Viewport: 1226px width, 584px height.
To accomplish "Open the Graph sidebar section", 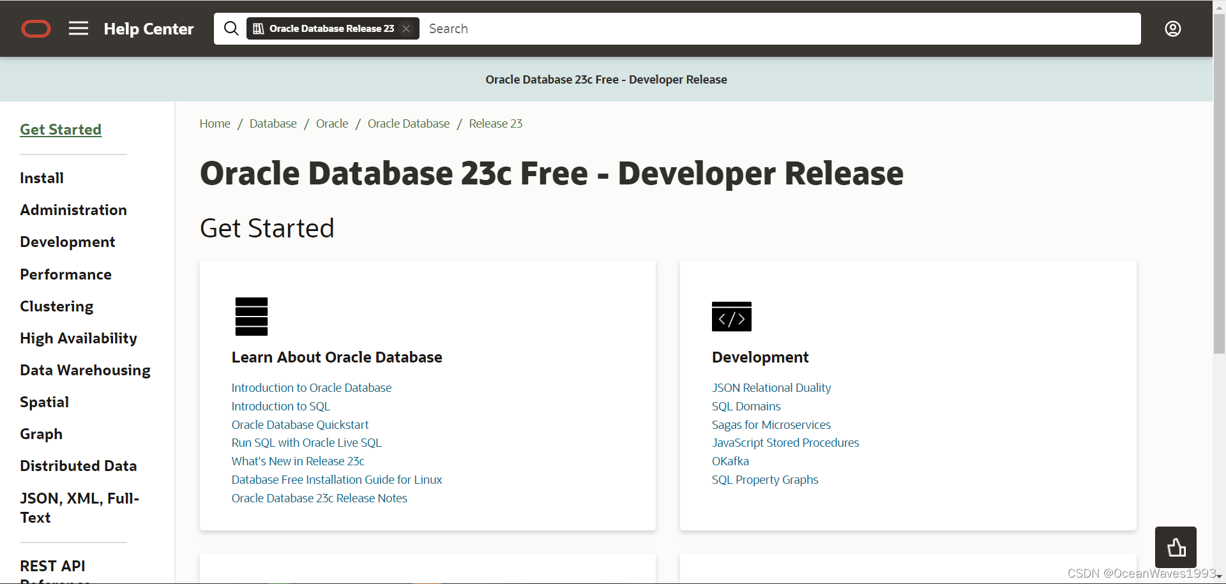I will click(x=41, y=434).
